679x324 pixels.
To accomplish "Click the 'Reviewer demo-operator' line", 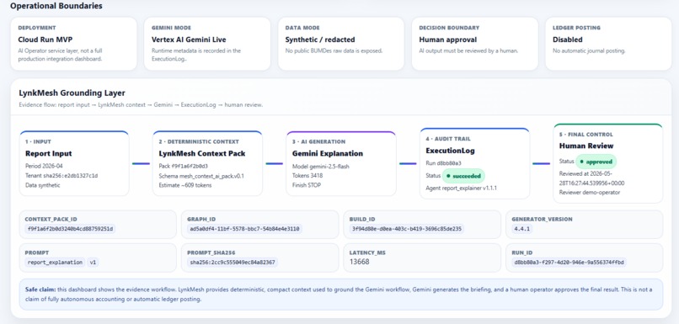I will [x=590, y=192].
